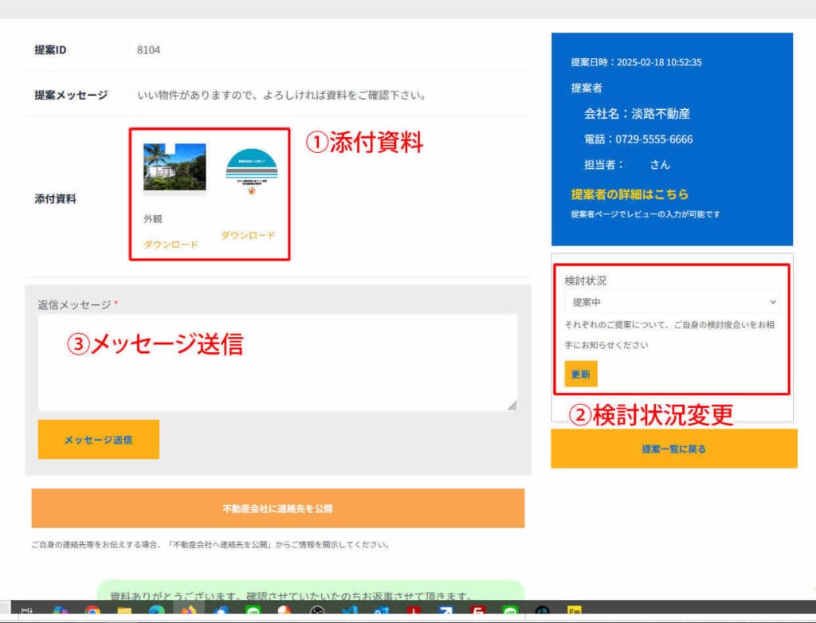The height and width of the screenshot is (623, 816).
Task: Change dropdown from 提案中 to another status
Action: pos(672,302)
